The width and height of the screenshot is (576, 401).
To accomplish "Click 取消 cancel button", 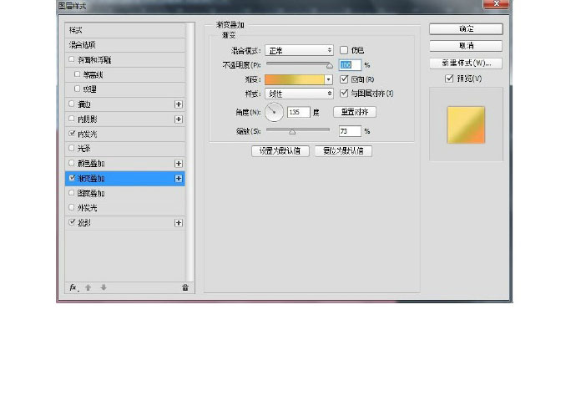I will (466, 46).
